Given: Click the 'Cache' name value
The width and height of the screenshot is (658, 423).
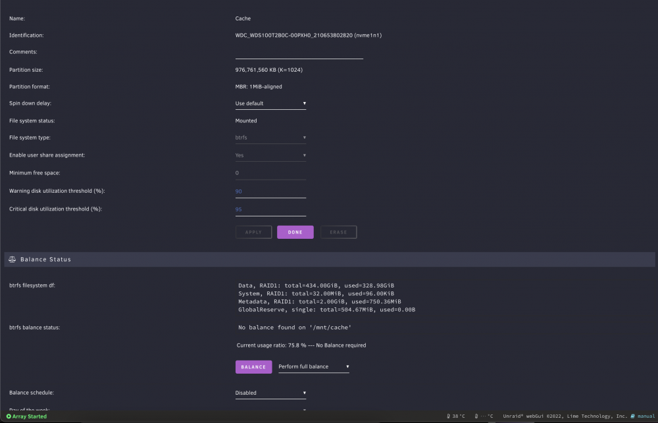Looking at the screenshot, I should (243, 18).
